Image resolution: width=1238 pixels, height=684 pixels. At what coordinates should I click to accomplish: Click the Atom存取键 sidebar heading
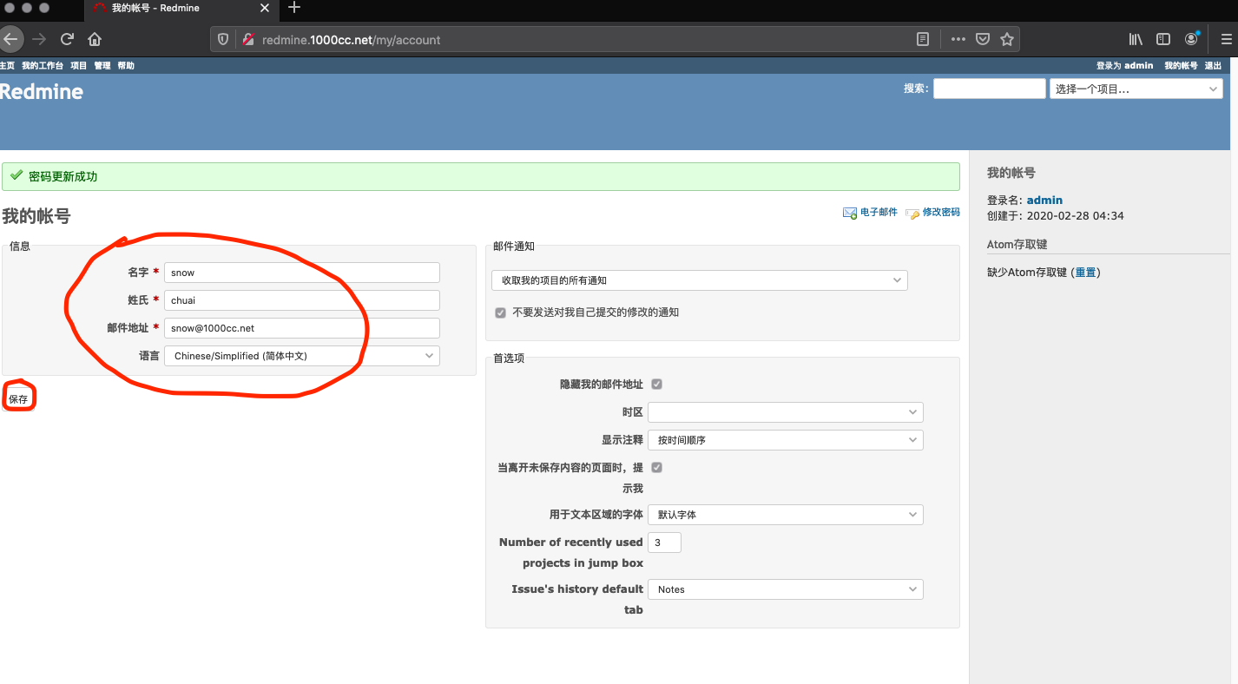tap(1017, 245)
